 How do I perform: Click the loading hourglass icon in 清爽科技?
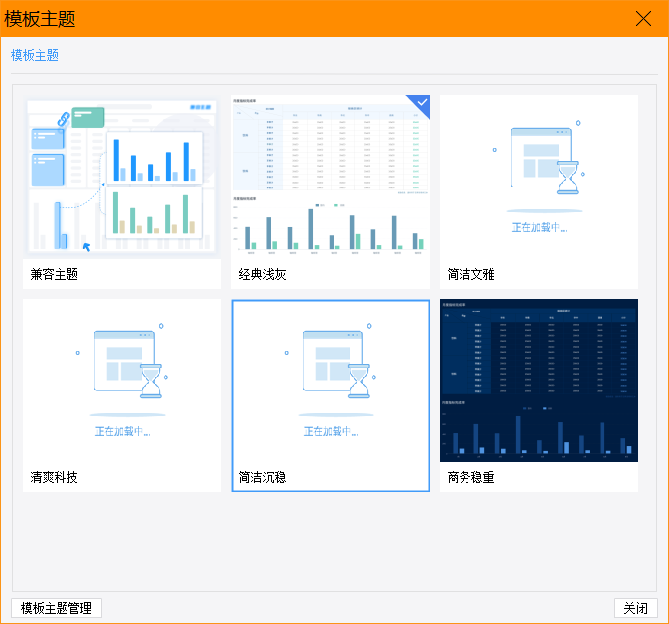click(x=151, y=381)
